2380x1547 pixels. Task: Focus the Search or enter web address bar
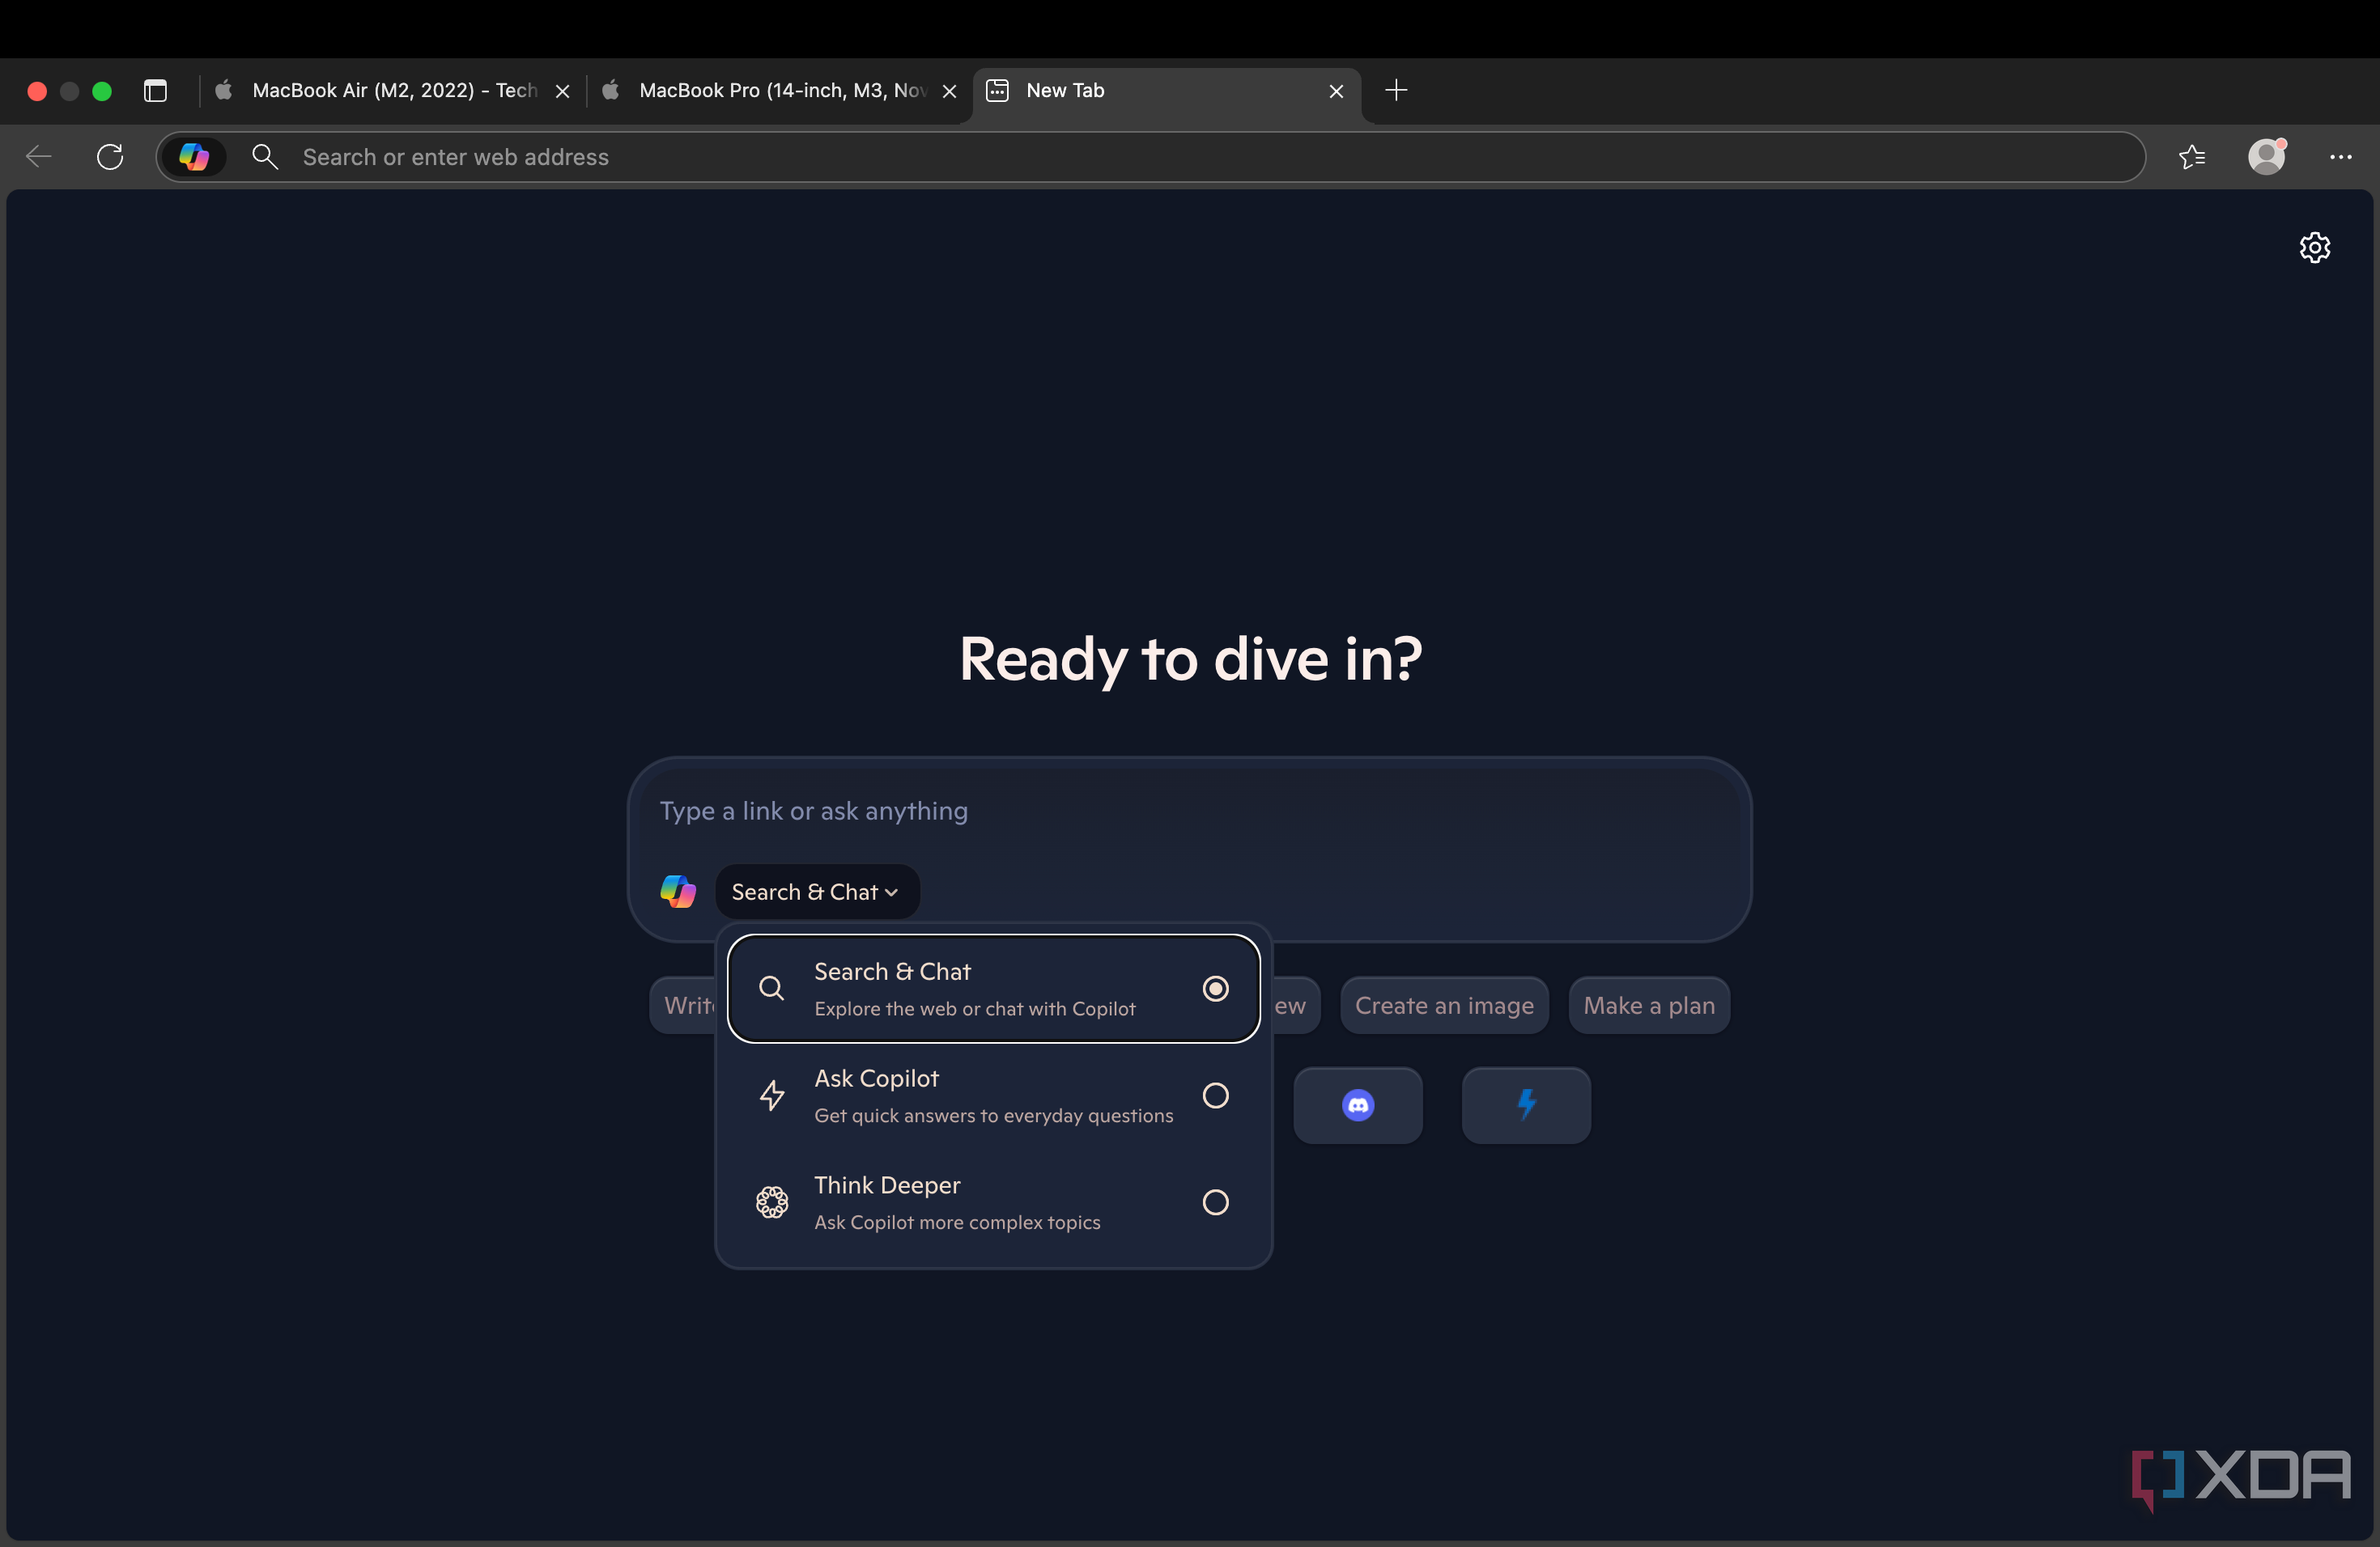pos(1150,157)
